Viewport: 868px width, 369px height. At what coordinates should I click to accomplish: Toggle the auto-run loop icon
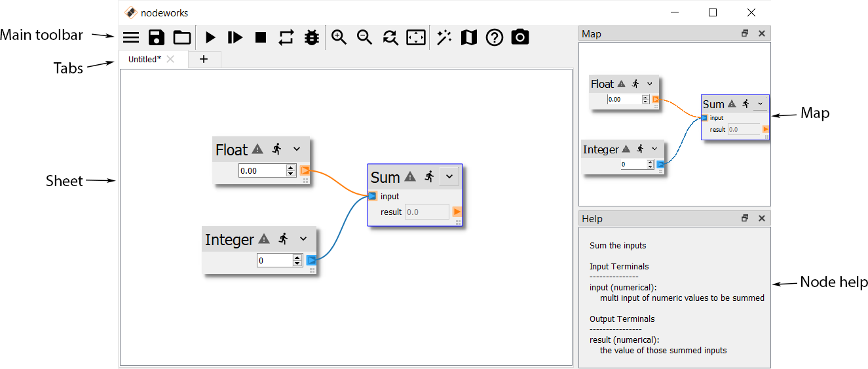[286, 37]
